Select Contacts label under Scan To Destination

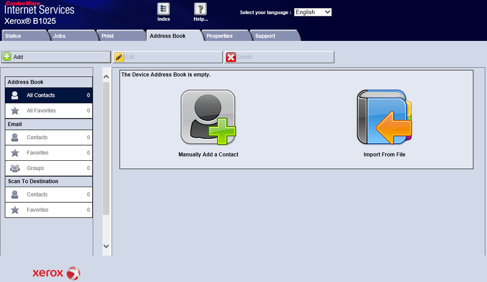coord(37,195)
